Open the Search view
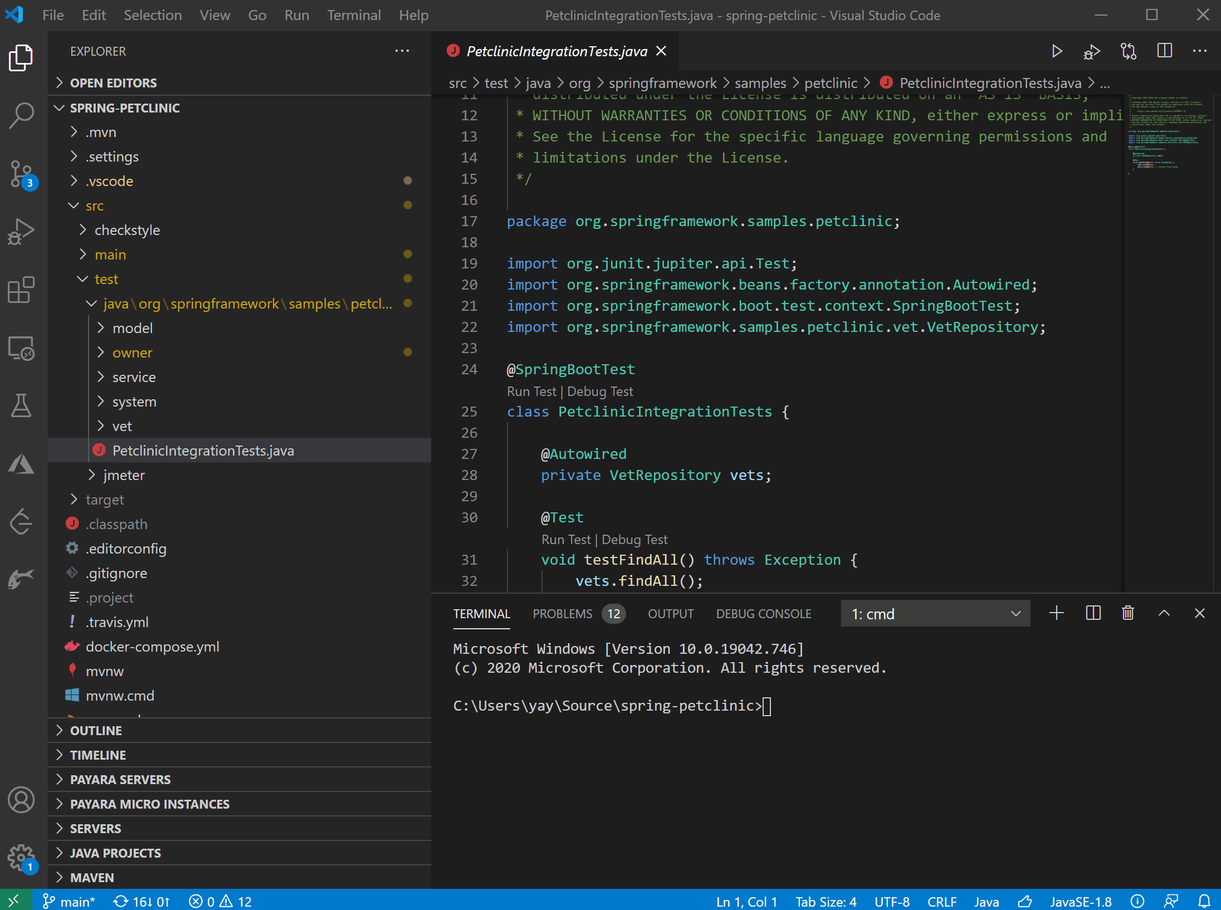Image resolution: width=1221 pixels, height=910 pixels. pyautogui.click(x=21, y=115)
